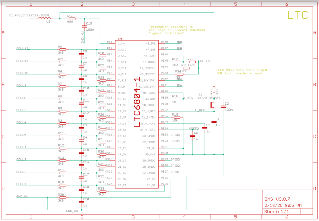This screenshot has width=319, height=221.
Task: Click the CELL6 net label
Action: (x=21, y=123)
